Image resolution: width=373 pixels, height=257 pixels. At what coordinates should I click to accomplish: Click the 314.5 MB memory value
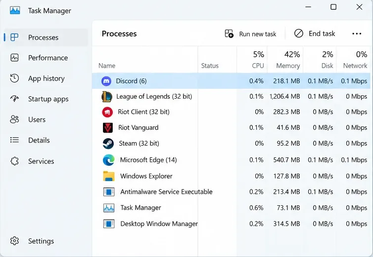(286, 224)
